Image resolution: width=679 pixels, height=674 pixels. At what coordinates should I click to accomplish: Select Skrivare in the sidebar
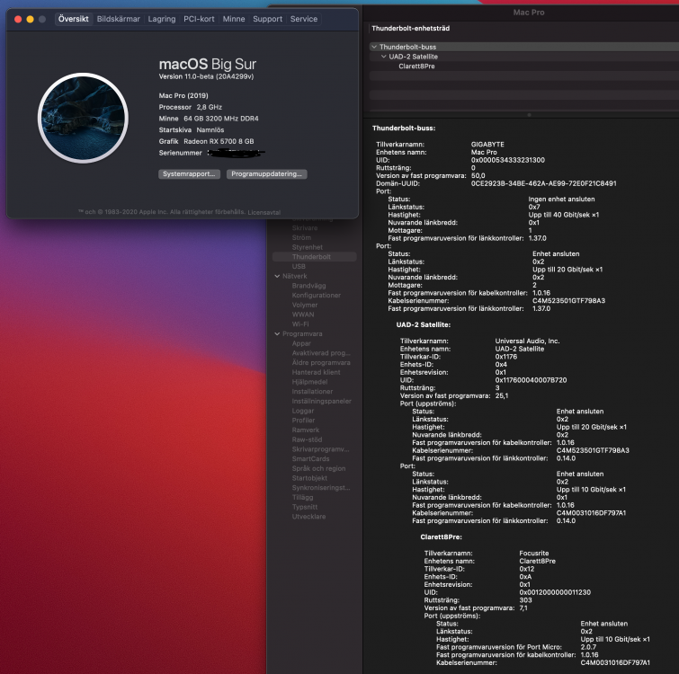coord(305,228)
